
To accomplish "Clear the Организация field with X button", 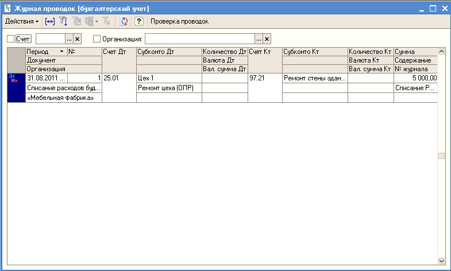I will tap(267, 39).
